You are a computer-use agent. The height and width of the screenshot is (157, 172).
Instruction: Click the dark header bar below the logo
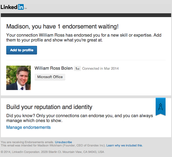[x=86, y=15]
